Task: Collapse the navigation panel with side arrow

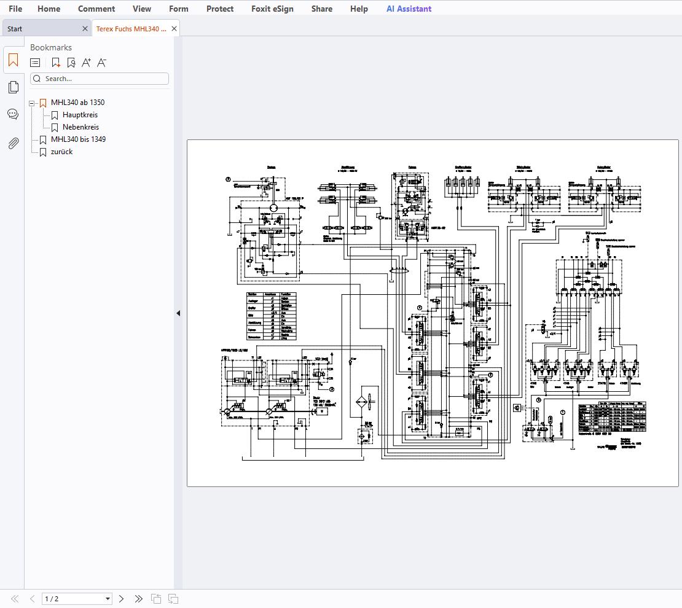Action: [x=178, y=313]
